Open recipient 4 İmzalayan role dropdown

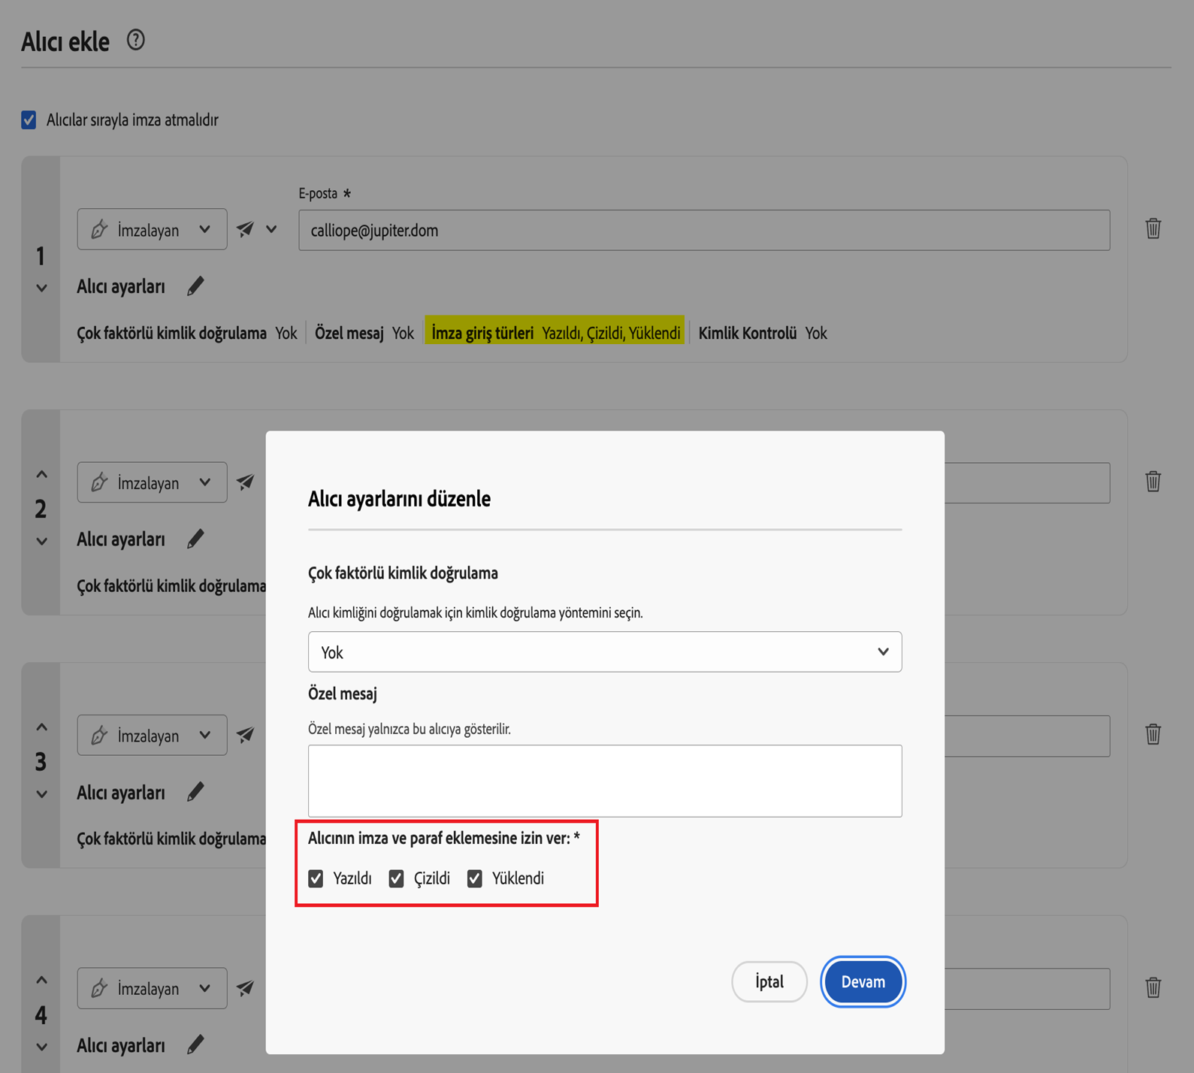[152, 989]
